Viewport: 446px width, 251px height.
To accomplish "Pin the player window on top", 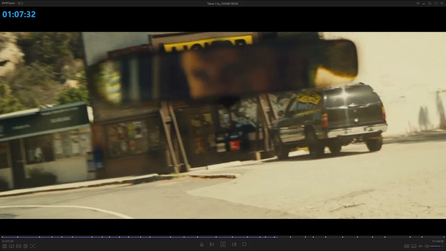I will 418,3.
